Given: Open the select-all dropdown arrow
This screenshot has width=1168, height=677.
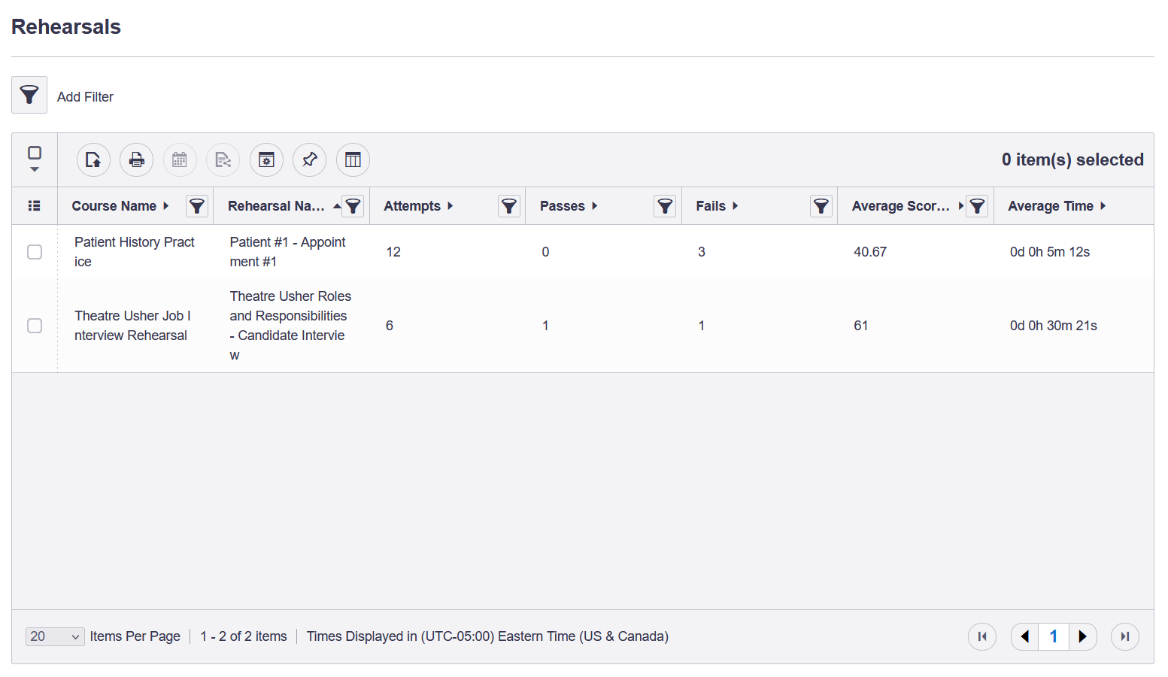Looking at the screenshot, I should pyautogui.click(x=35, y=169).
